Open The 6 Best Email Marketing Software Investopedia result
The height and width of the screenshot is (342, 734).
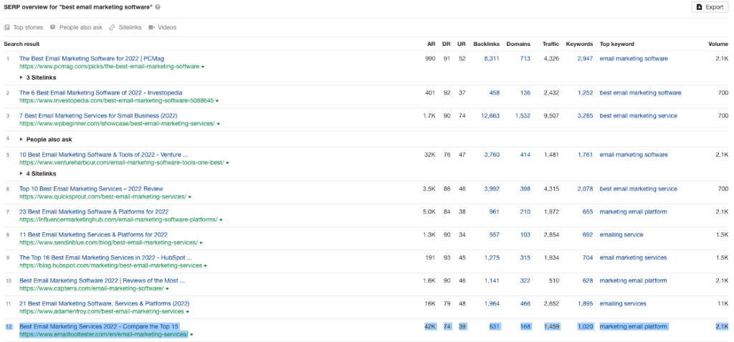tap(100, 92)
